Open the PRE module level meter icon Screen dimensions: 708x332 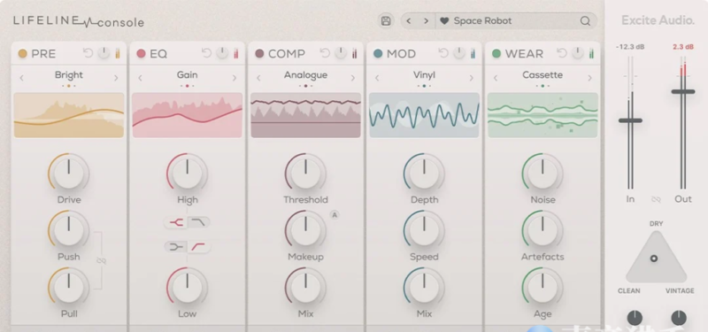pyautogui.click(x=118, y=54)
